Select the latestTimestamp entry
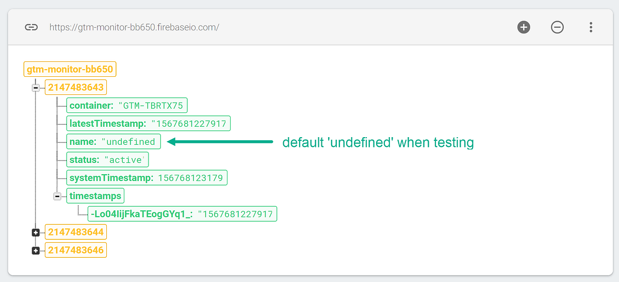 click(x=149, y=123)
